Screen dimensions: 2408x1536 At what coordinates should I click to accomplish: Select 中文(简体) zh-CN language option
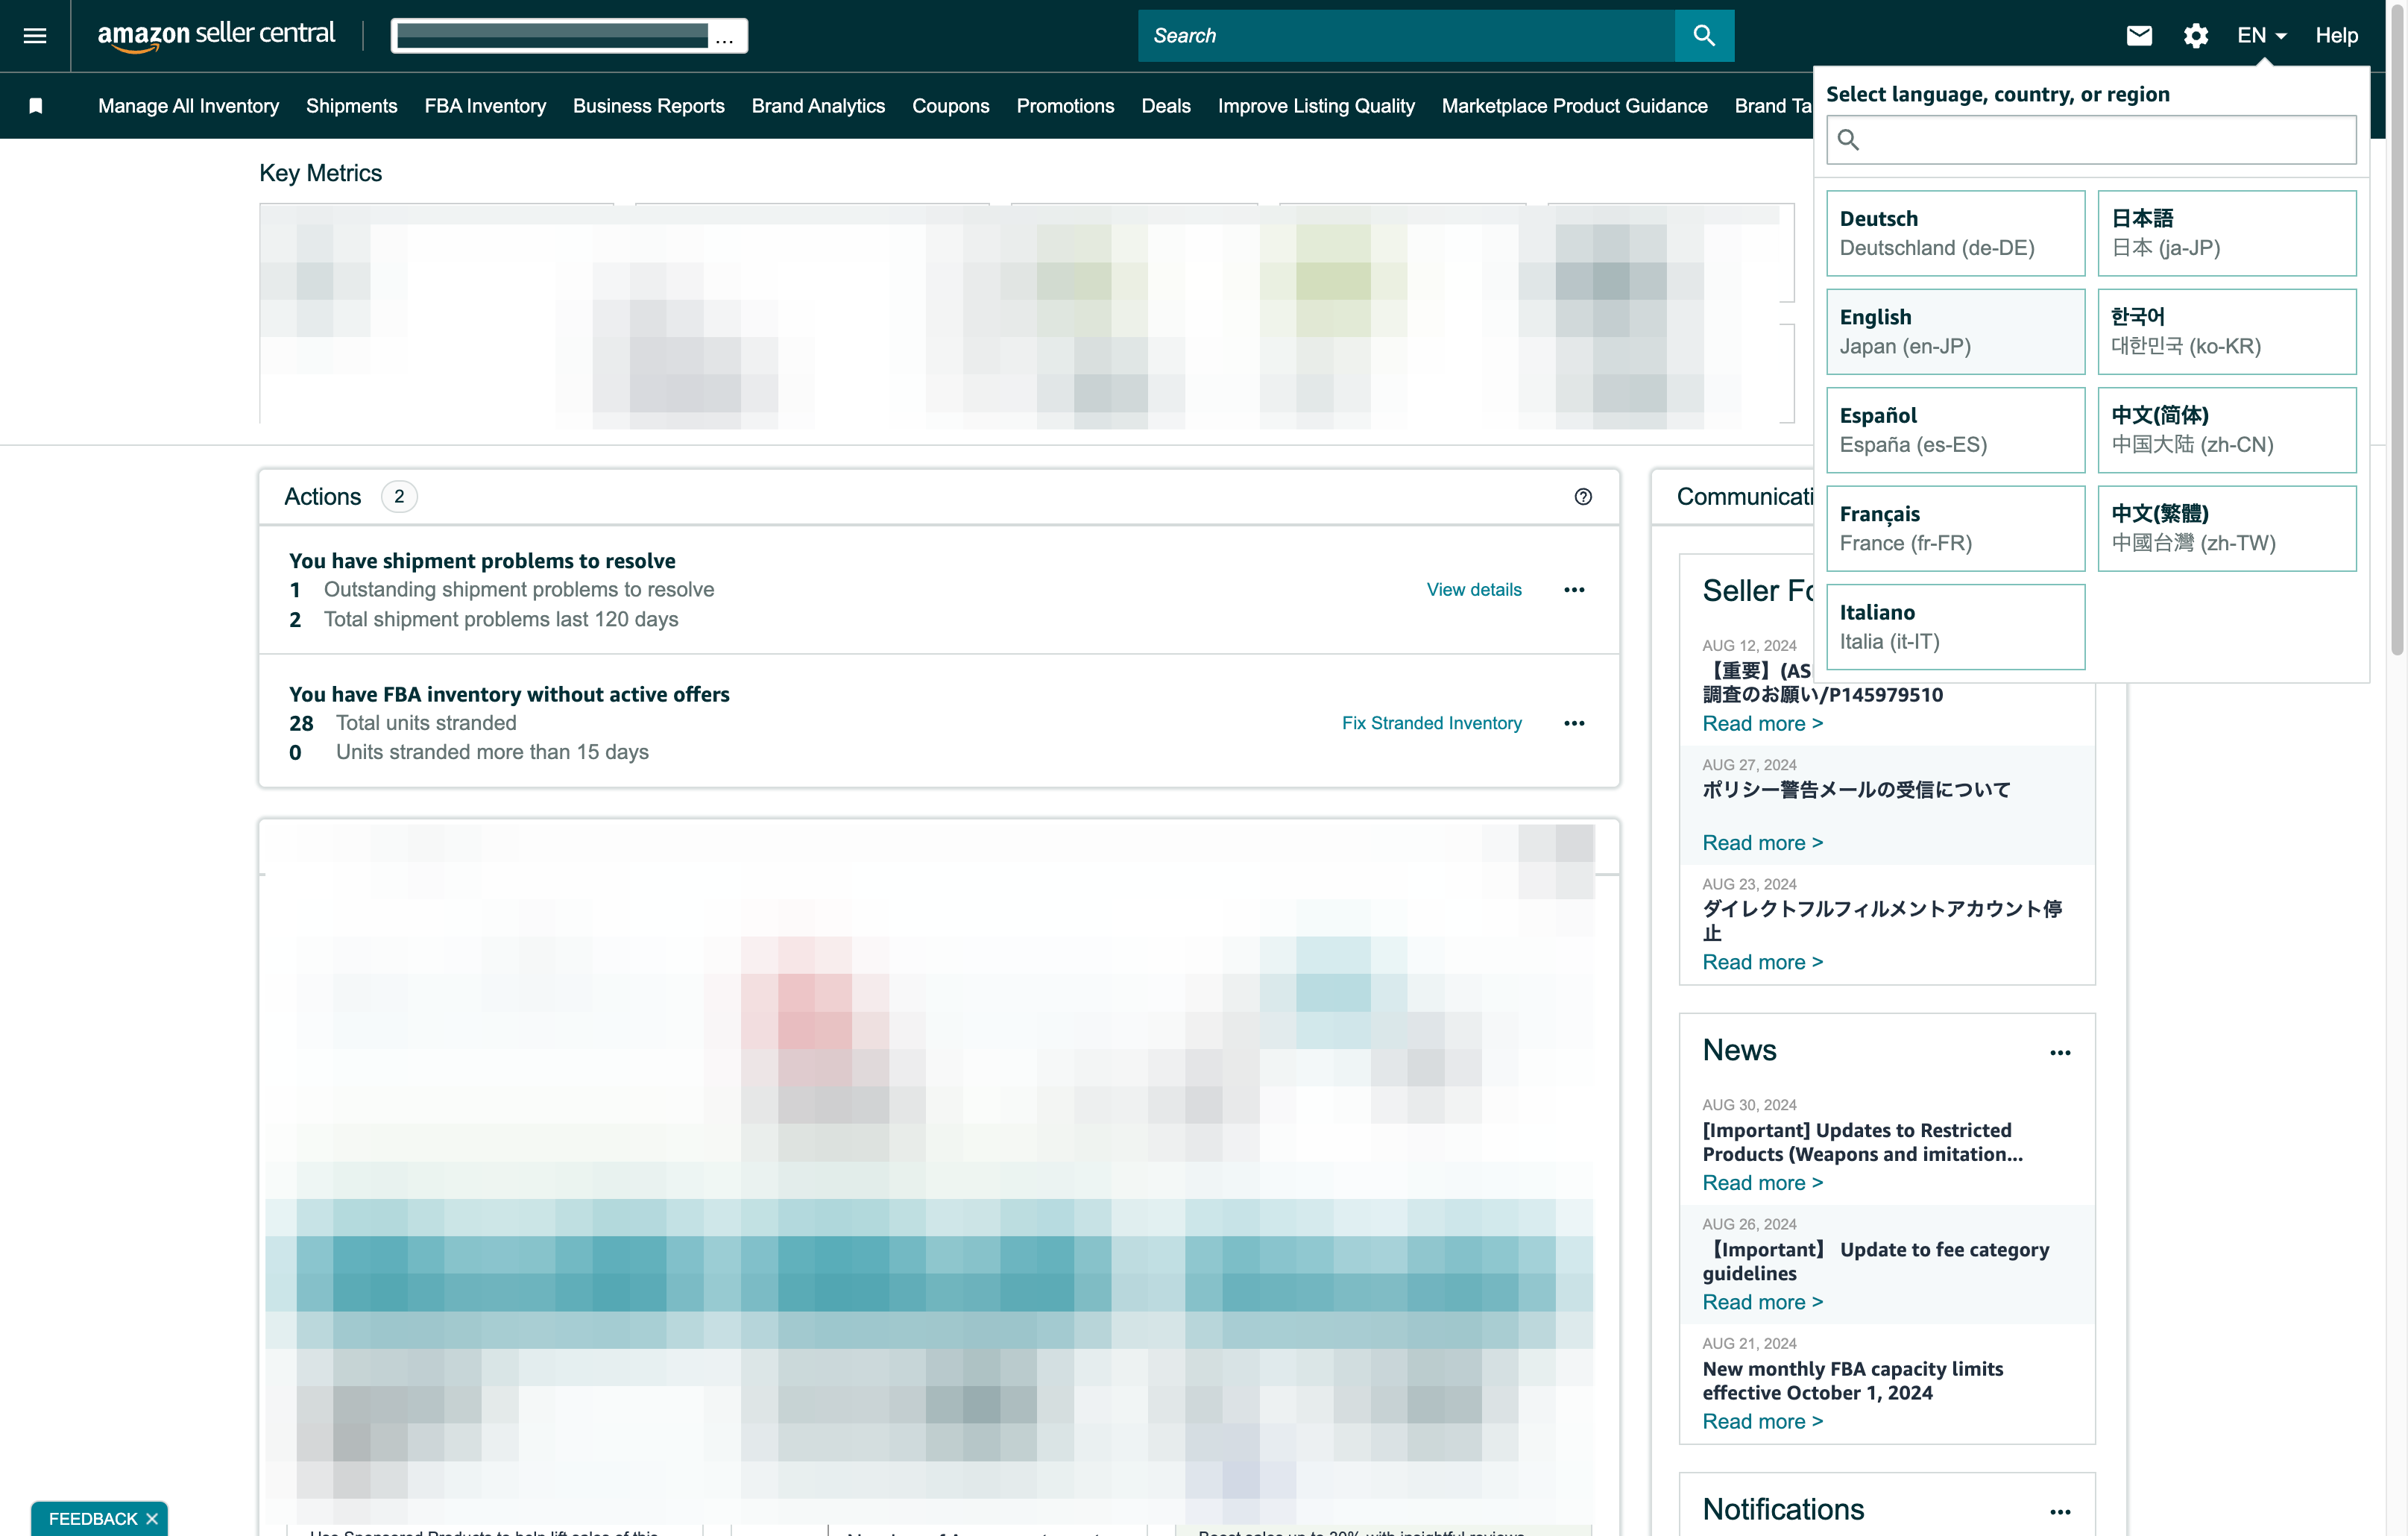click(2227, 430)
